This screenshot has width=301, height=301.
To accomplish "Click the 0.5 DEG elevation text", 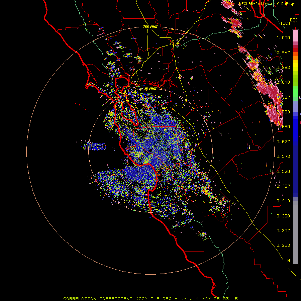I will point(161,299).
